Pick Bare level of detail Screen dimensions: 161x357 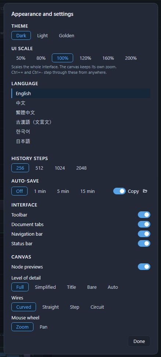(92, 287)
